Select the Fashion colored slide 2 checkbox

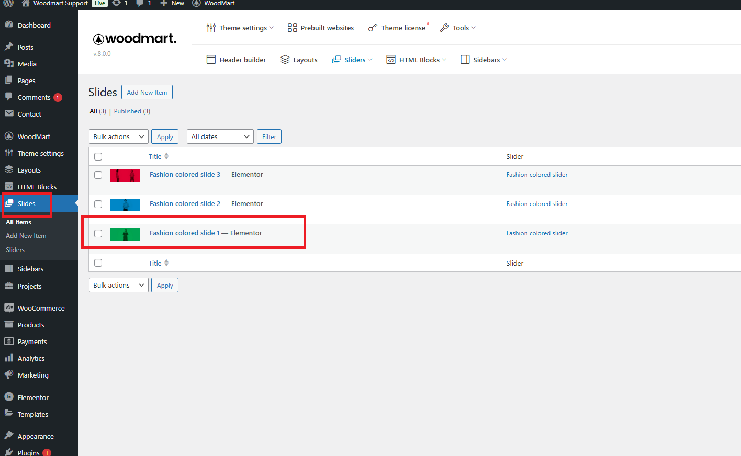click(98, 204)
